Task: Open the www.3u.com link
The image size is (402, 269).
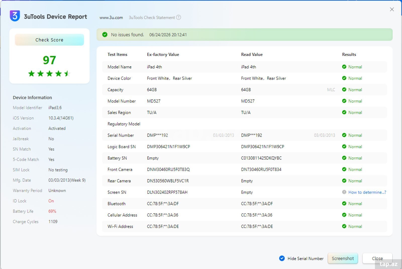Action: click(111, 18)
